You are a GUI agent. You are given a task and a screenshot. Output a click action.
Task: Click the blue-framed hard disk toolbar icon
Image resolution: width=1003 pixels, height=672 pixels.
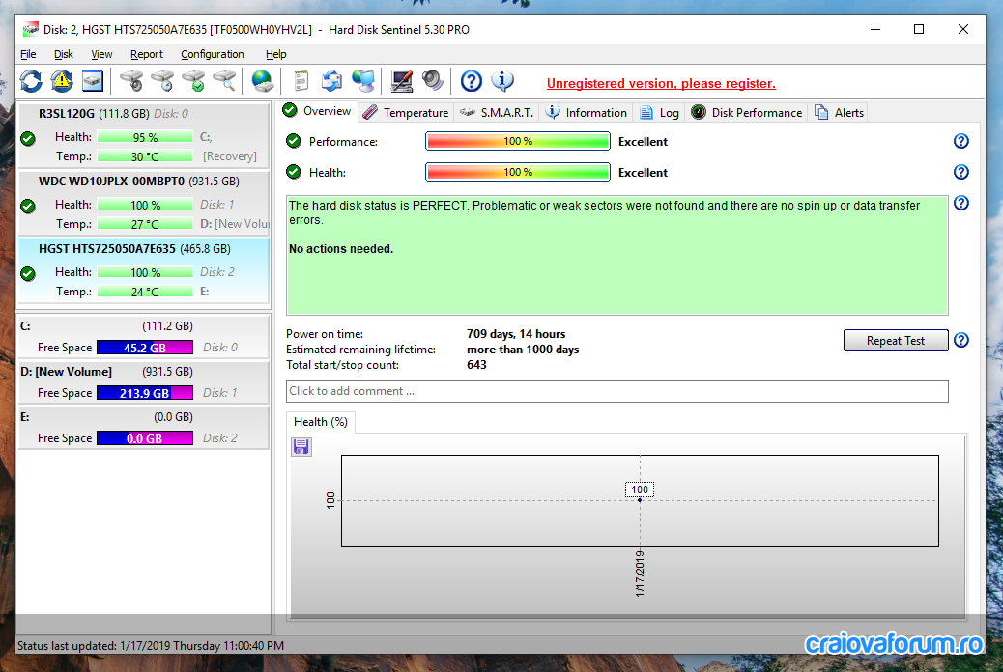(93, 81)
